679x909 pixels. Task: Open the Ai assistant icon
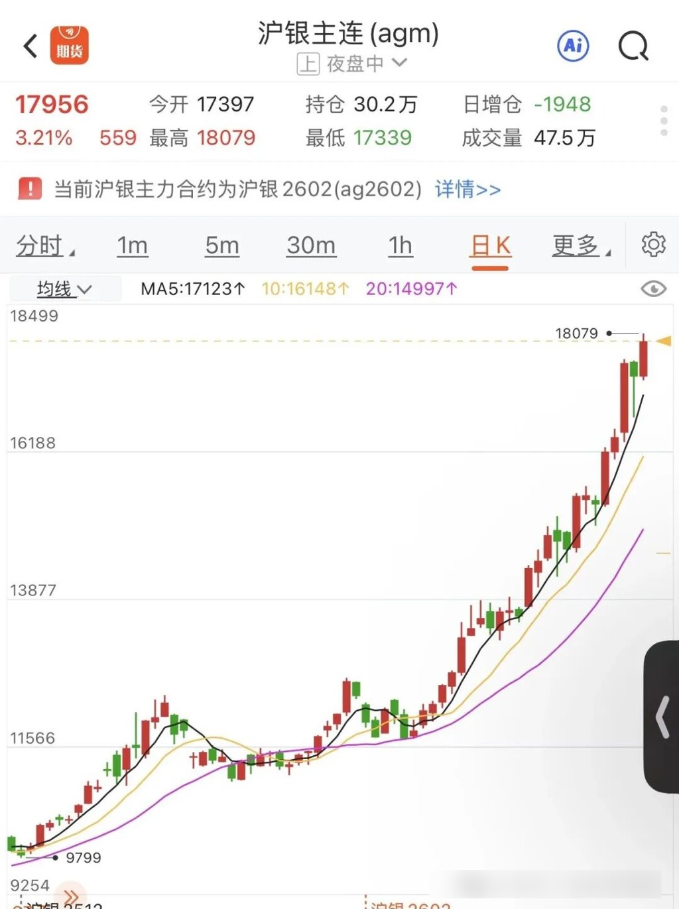(x=573, y=46)
